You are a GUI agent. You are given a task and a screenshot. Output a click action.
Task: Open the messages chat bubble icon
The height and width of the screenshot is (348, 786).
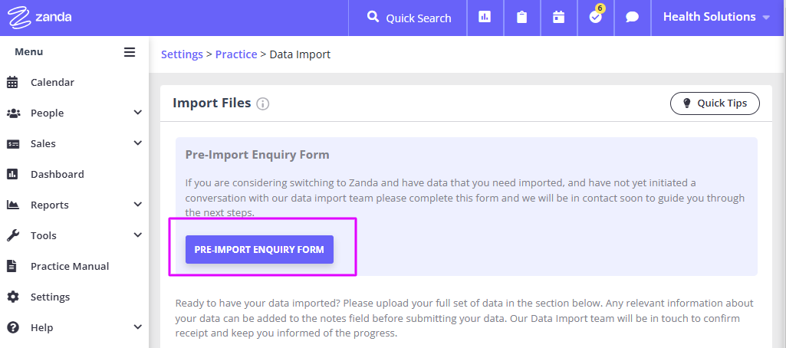pyautogui.click(x=632, y=18)
